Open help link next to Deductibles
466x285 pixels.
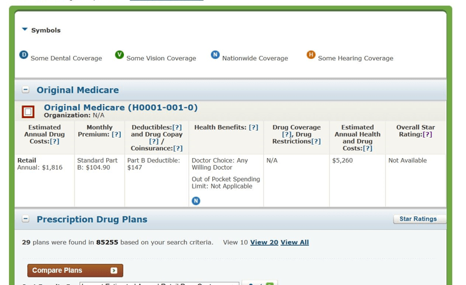[177, 128]
